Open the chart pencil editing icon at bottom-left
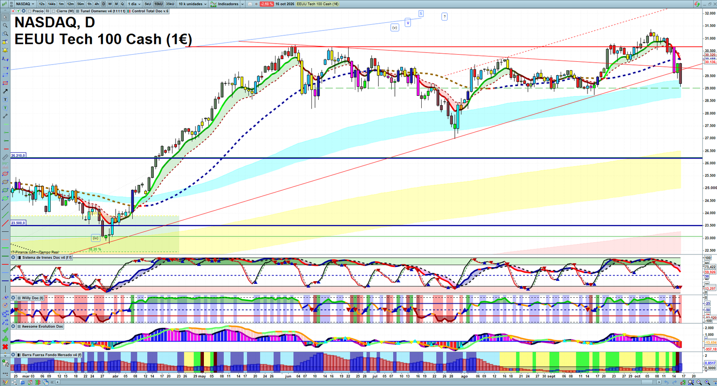Viewport: 717px width, 386px height. 5,382
